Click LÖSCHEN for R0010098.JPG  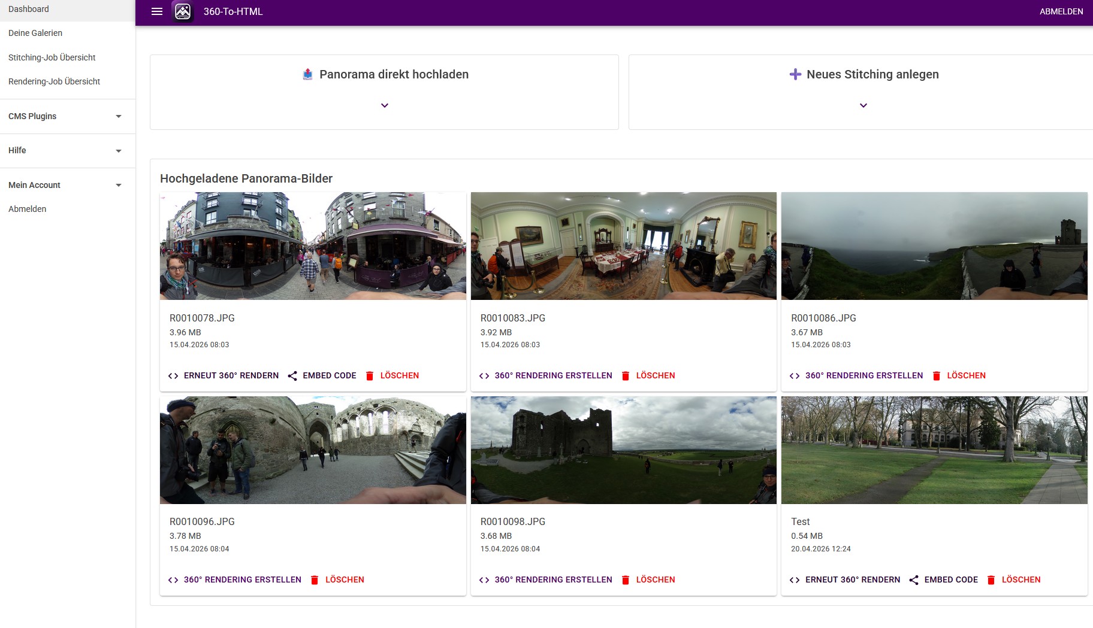click(x=656, y=580)
